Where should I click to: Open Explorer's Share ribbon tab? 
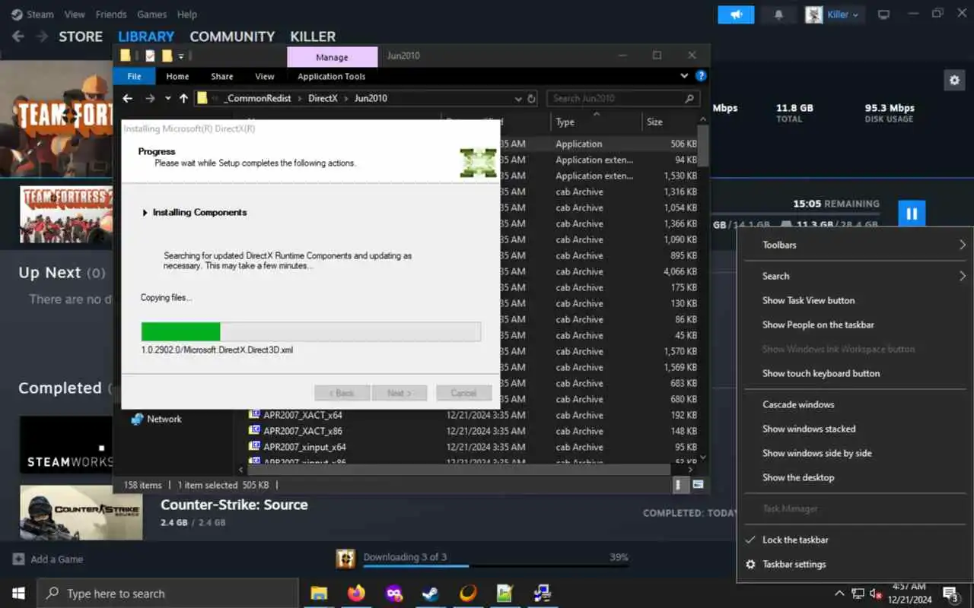point(222,76)
